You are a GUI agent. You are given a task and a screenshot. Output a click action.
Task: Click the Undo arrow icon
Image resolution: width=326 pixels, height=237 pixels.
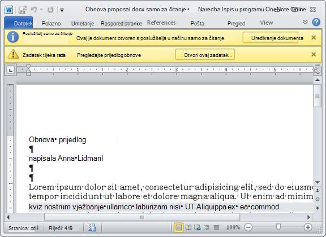point(34,10)
